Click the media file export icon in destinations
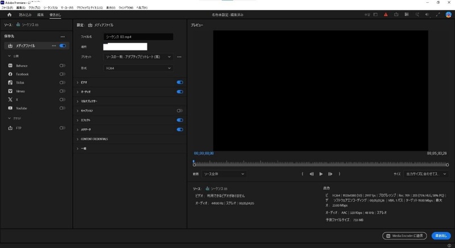 tap(10, 46)
